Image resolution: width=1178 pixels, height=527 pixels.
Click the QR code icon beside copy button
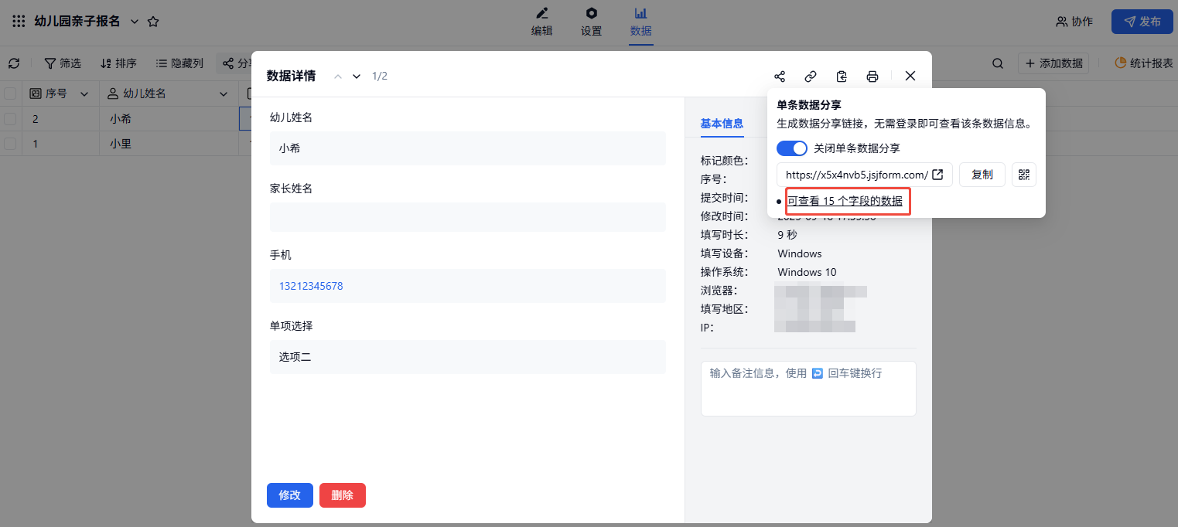click(x=1023, y=175)
